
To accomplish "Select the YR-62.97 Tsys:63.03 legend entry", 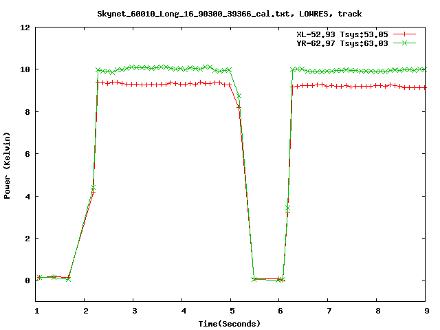I will coord(342,43).
